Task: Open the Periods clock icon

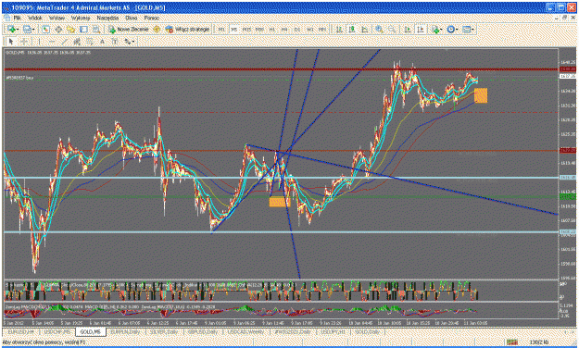Action: point(450,29)
